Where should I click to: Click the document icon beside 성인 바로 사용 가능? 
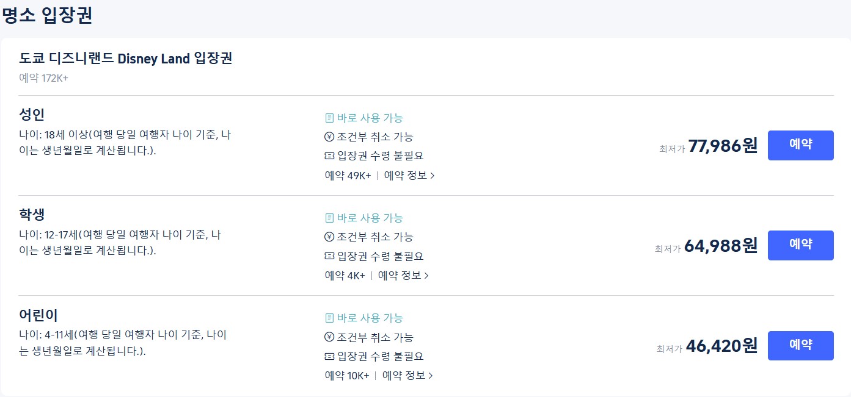[x=329, y=118]
